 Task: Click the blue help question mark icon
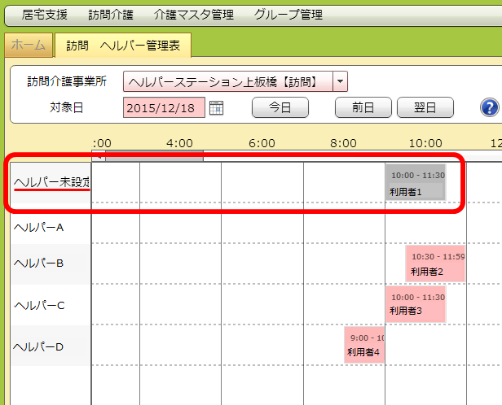(489, 107)
